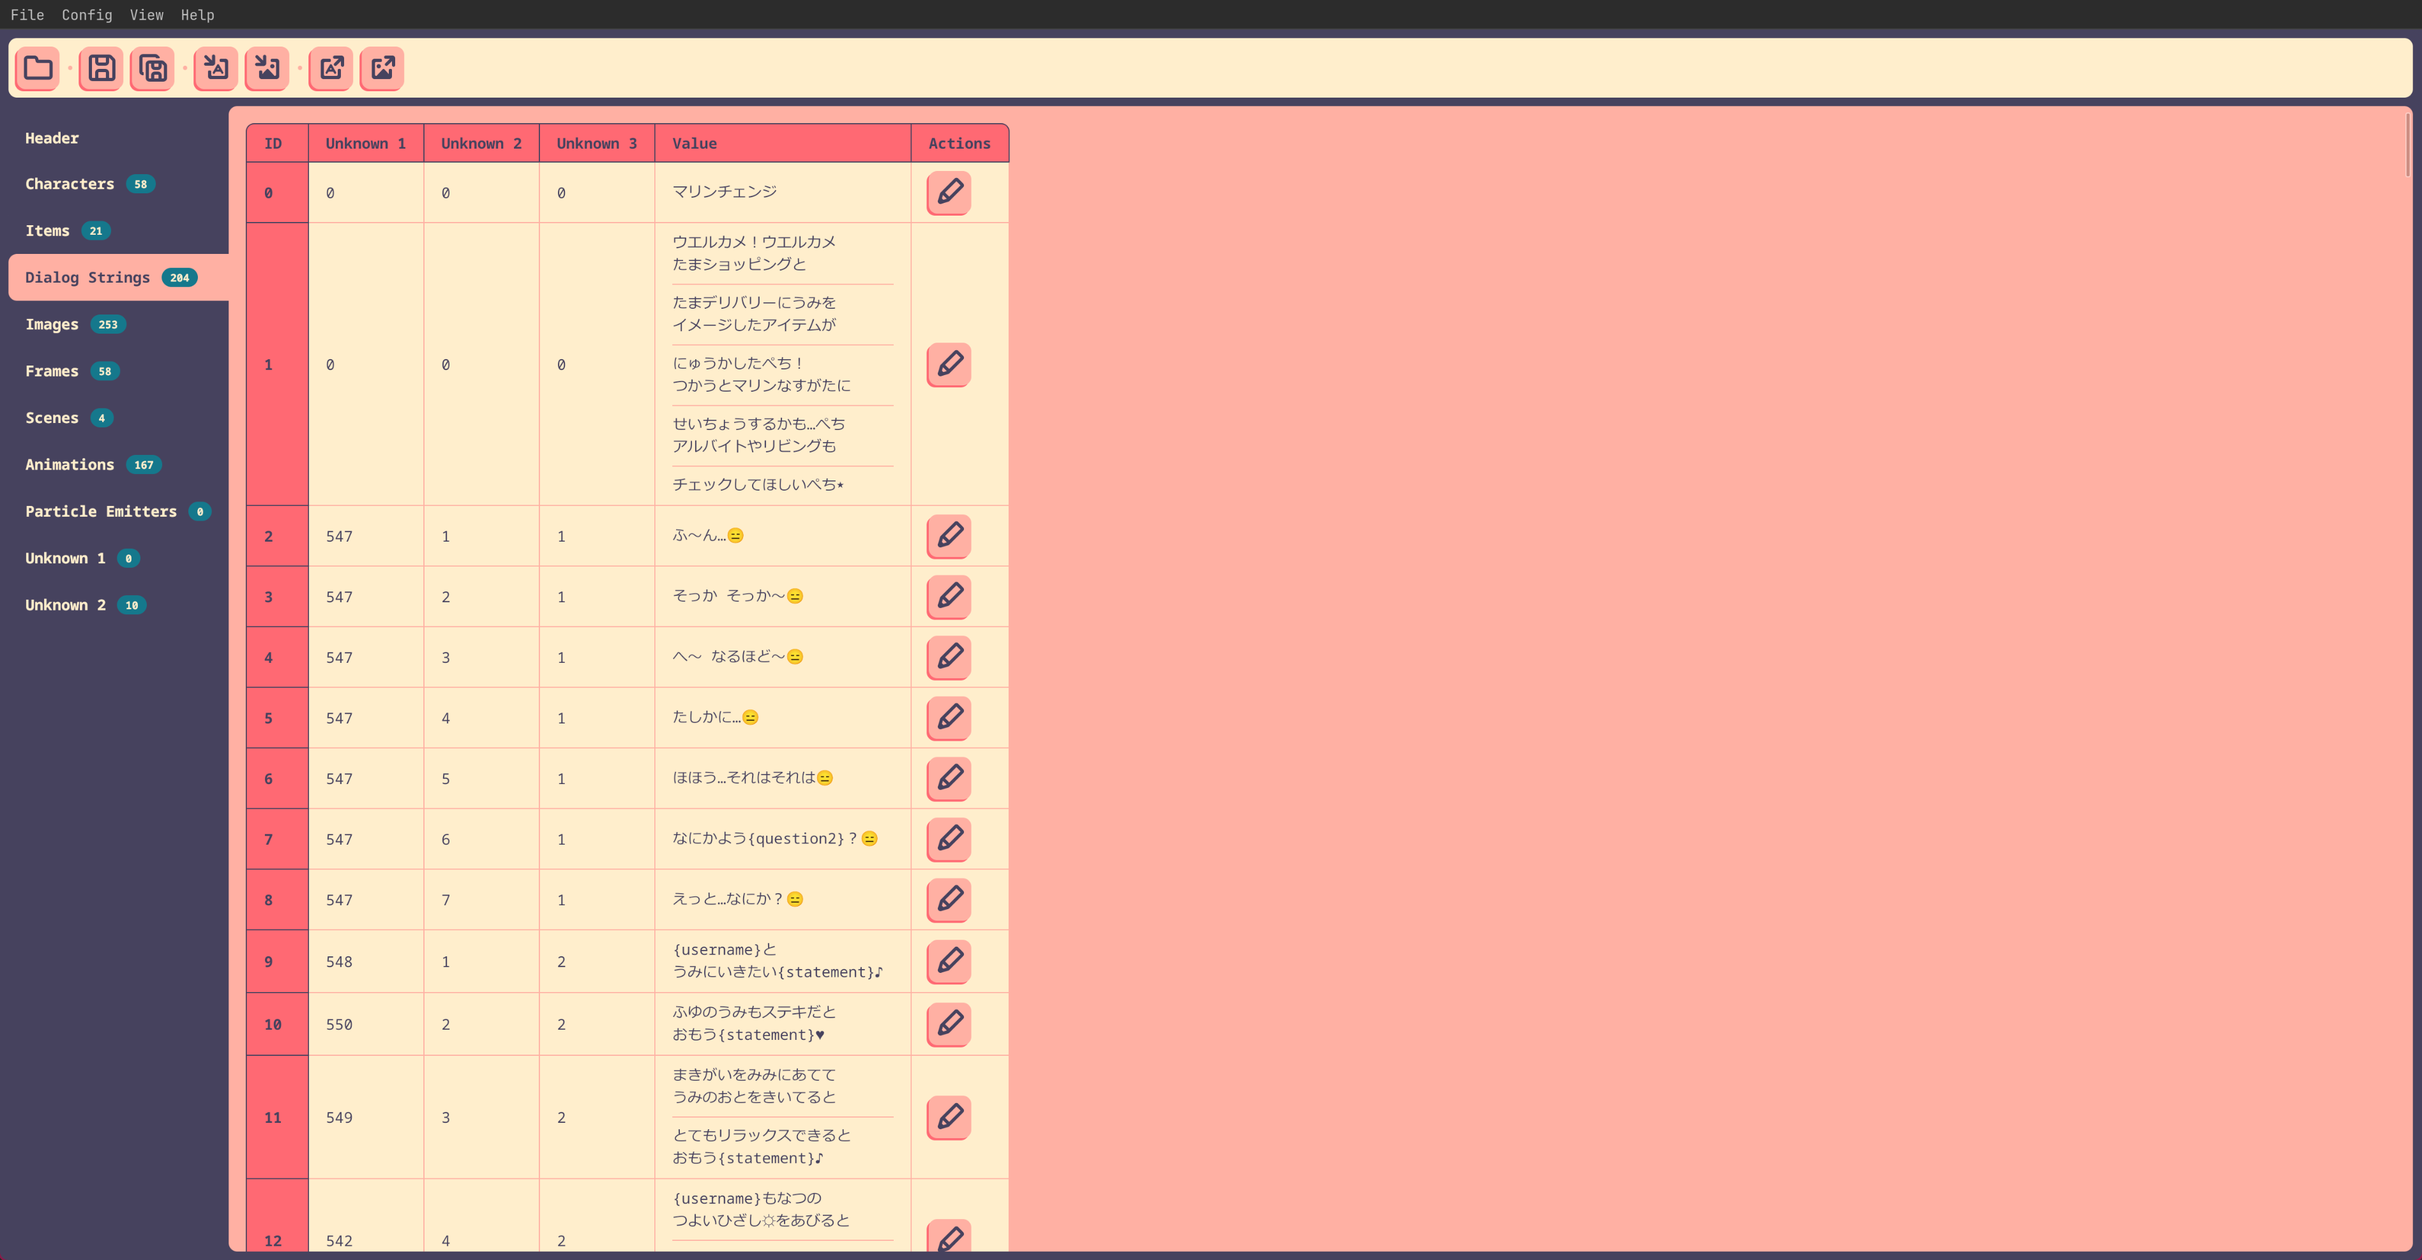Image resolution: width=2422 pixels, height=1260 pixels.
Task: Open the Unknown 1 sidebar section
Action: point(119,558)
